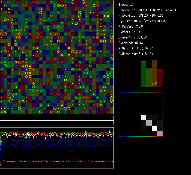Click the "f" marker in brown bar

coord(156,84)
